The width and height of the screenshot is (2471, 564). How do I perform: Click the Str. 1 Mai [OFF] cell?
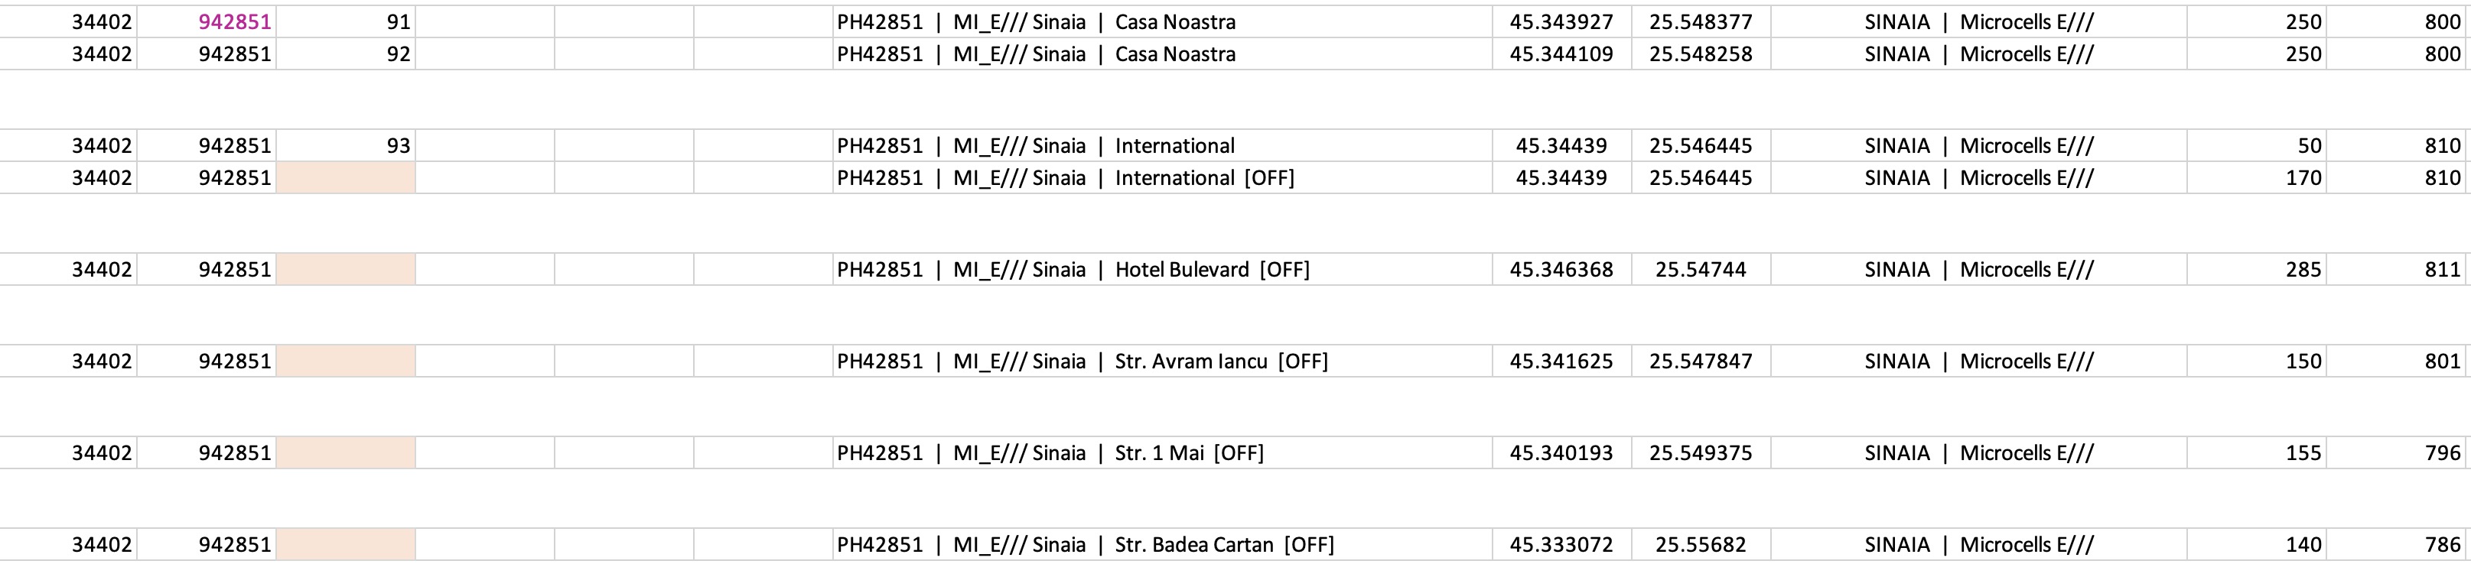point(1163,453)
